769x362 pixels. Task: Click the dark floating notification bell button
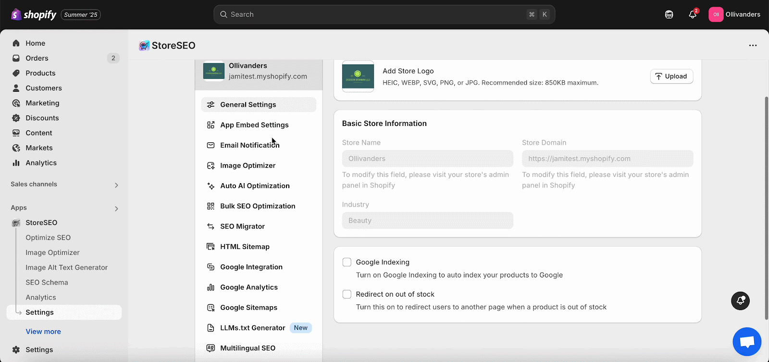pyautogui.click(x=740, y=301)
